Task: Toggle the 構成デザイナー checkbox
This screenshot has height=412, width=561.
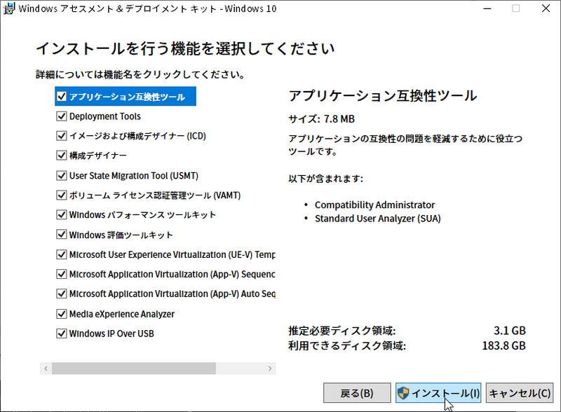Action: click(x=62, y=156)
